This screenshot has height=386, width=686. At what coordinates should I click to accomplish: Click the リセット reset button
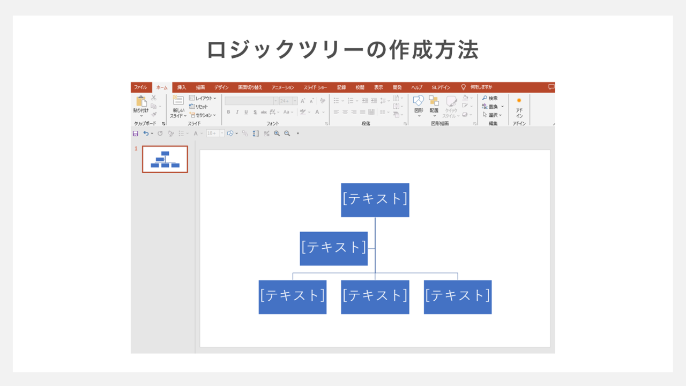tap(198, 107)
